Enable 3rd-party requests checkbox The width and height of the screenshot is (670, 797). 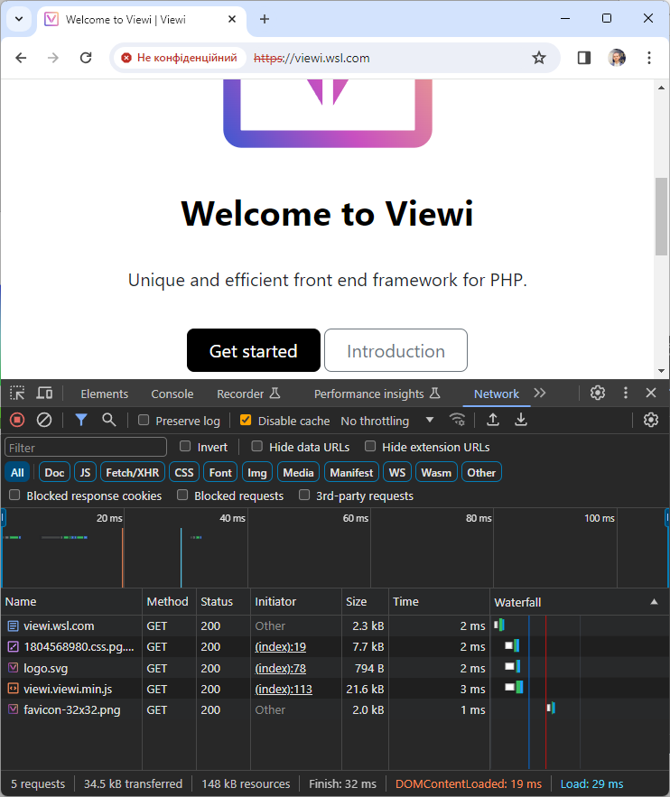pyautogui.click(x=304, y=495)
